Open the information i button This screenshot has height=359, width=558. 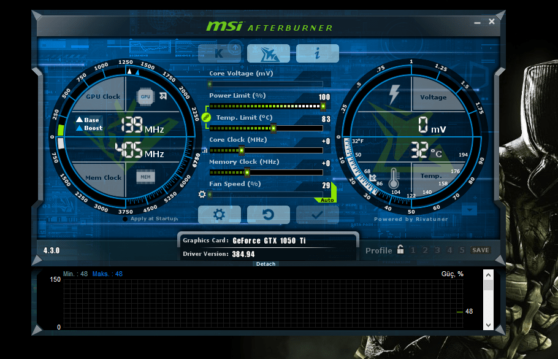[318, 53]
